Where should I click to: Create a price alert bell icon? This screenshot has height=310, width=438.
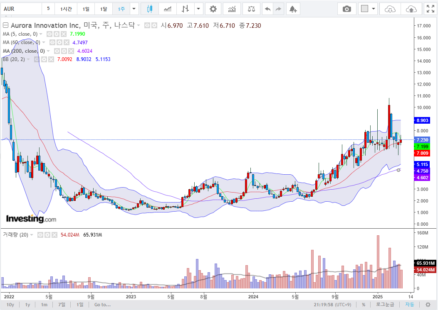(293, 9)
